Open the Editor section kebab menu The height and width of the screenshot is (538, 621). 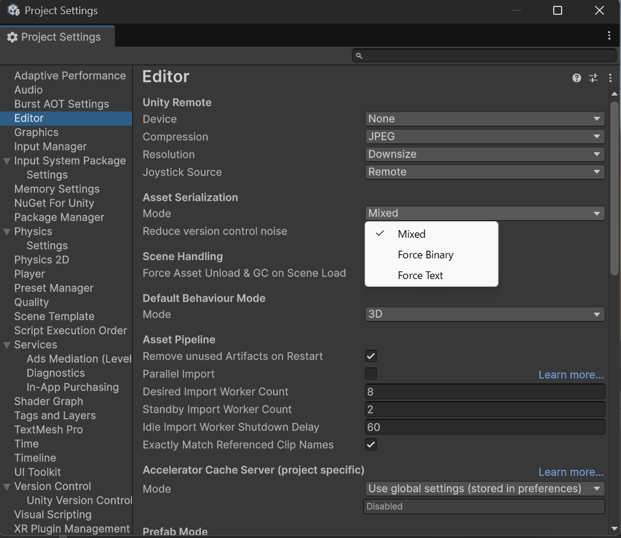pyautogui.click(x=610, y=78)
